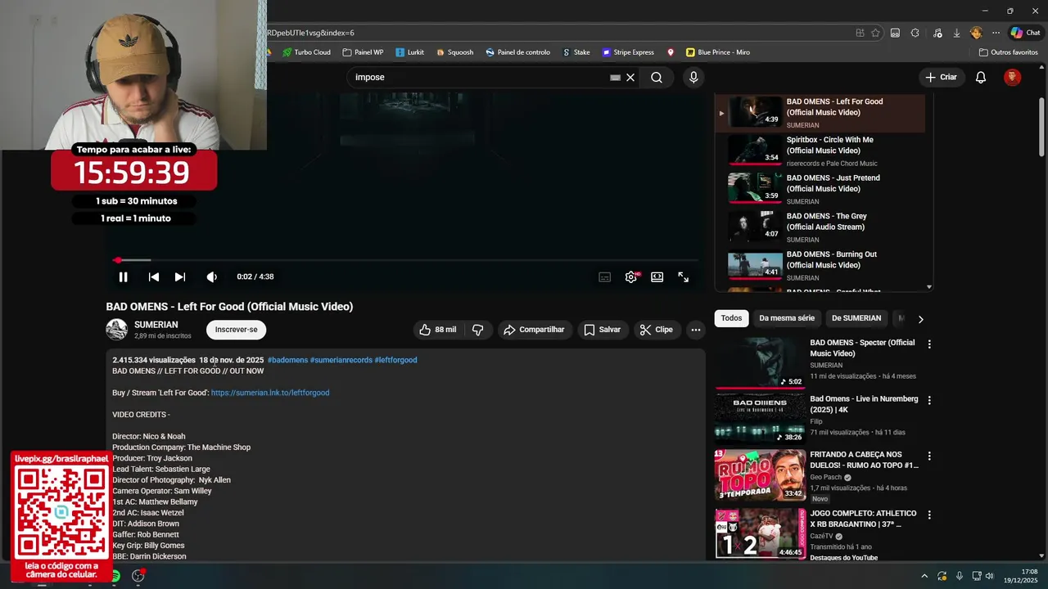Open the Stake bookmark
Image resolution: width=1048 pixels, height=589 pixels.
pos(576,52)
